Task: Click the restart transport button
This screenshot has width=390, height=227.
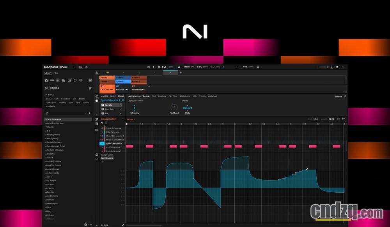Action: tap(149, 67)
